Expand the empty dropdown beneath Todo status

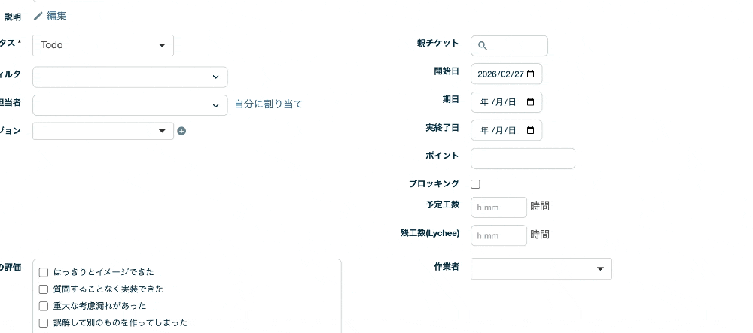tap(130, 77)
